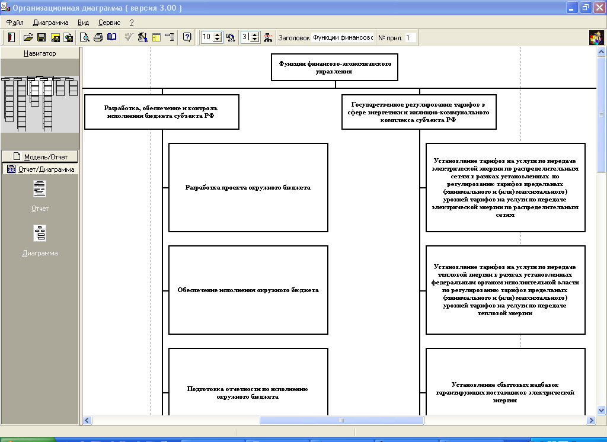Open the blue book icon
Image resolution: width=607 pixels, height=442 pixels.
111,37
